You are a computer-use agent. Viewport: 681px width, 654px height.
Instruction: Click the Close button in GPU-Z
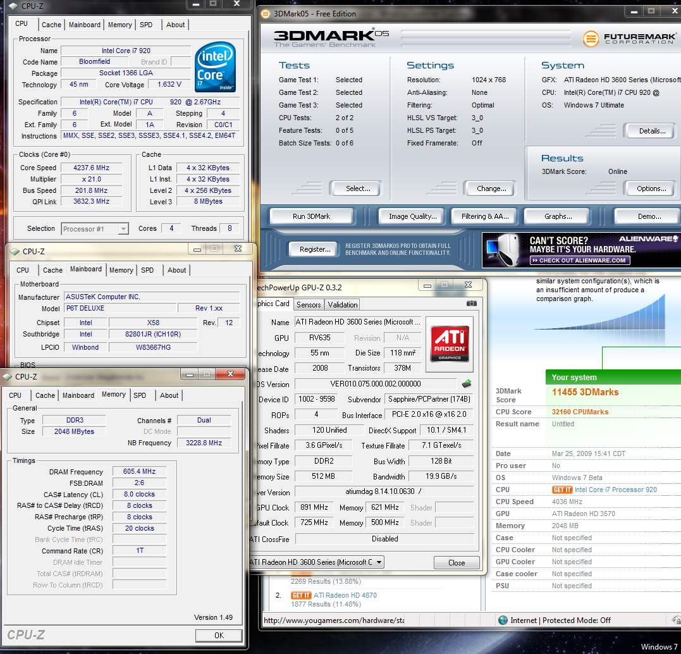click(457, 562)
